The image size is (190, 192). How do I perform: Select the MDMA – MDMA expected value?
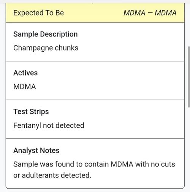150,13
